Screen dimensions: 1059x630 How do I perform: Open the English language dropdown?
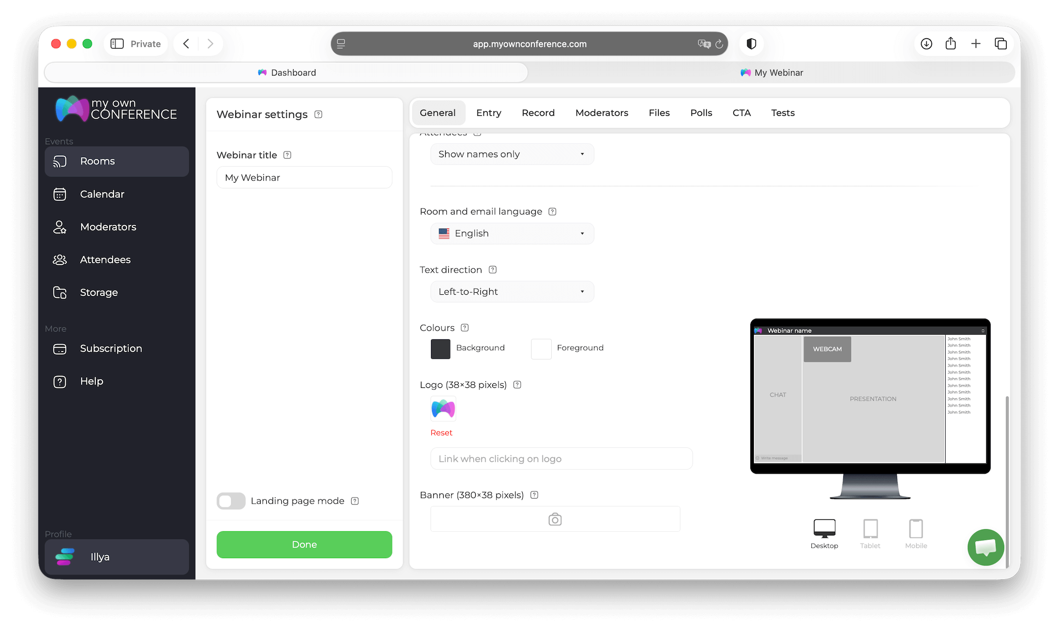[512, 233]
